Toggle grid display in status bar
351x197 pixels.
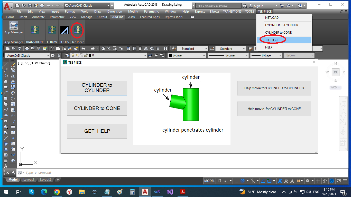[220, 181]
